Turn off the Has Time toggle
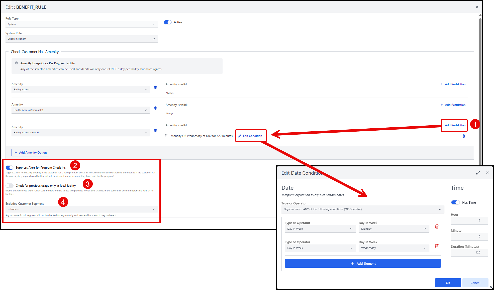This screenshot has height=290, width=494. (455, 203)
